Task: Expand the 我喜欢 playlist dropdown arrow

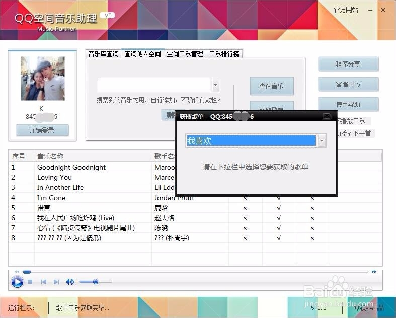Action: point(322,141)
